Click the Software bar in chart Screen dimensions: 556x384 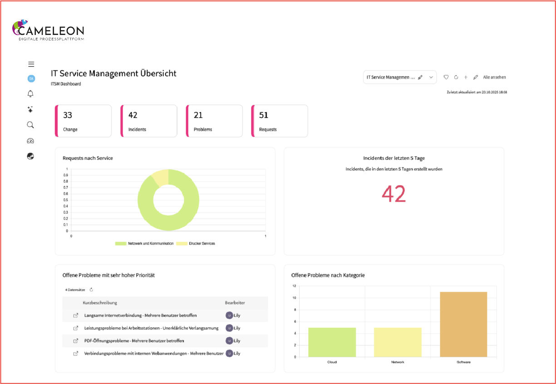pyautogui.click(x=463, y=324)
